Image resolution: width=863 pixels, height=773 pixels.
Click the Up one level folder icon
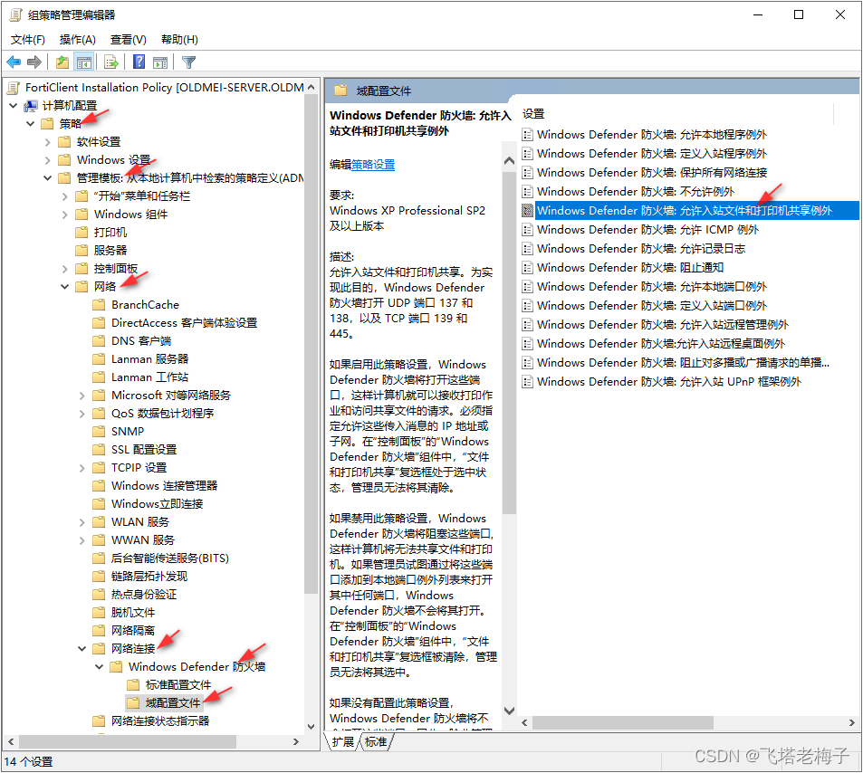point(62,62)
